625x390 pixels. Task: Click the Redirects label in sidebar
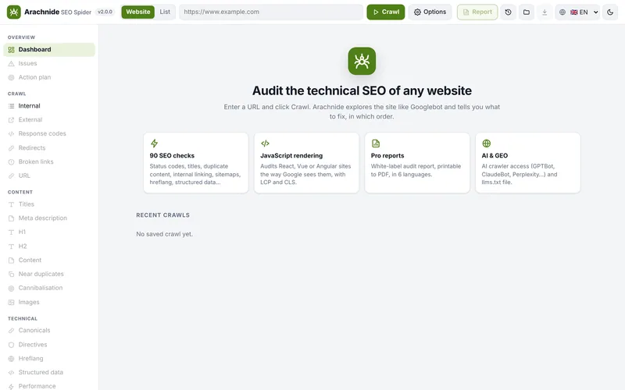pyautogui.click(x=32, y=148)
